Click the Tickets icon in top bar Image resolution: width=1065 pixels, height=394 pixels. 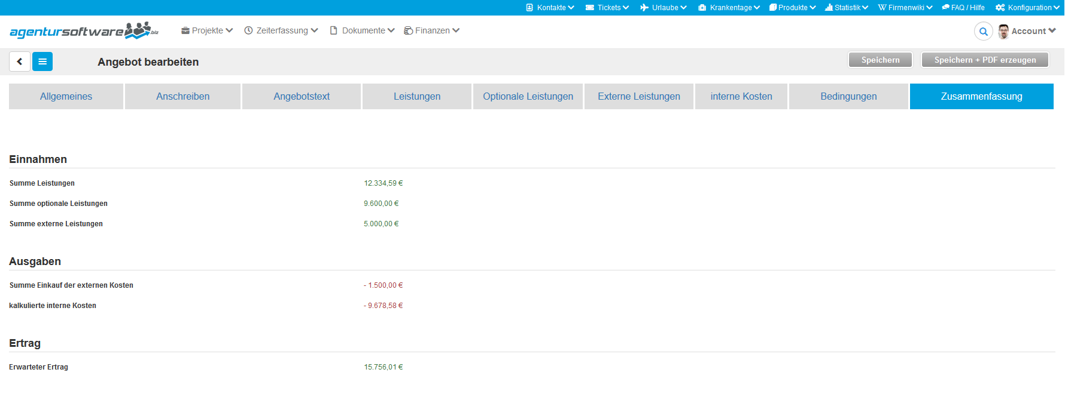590,8
